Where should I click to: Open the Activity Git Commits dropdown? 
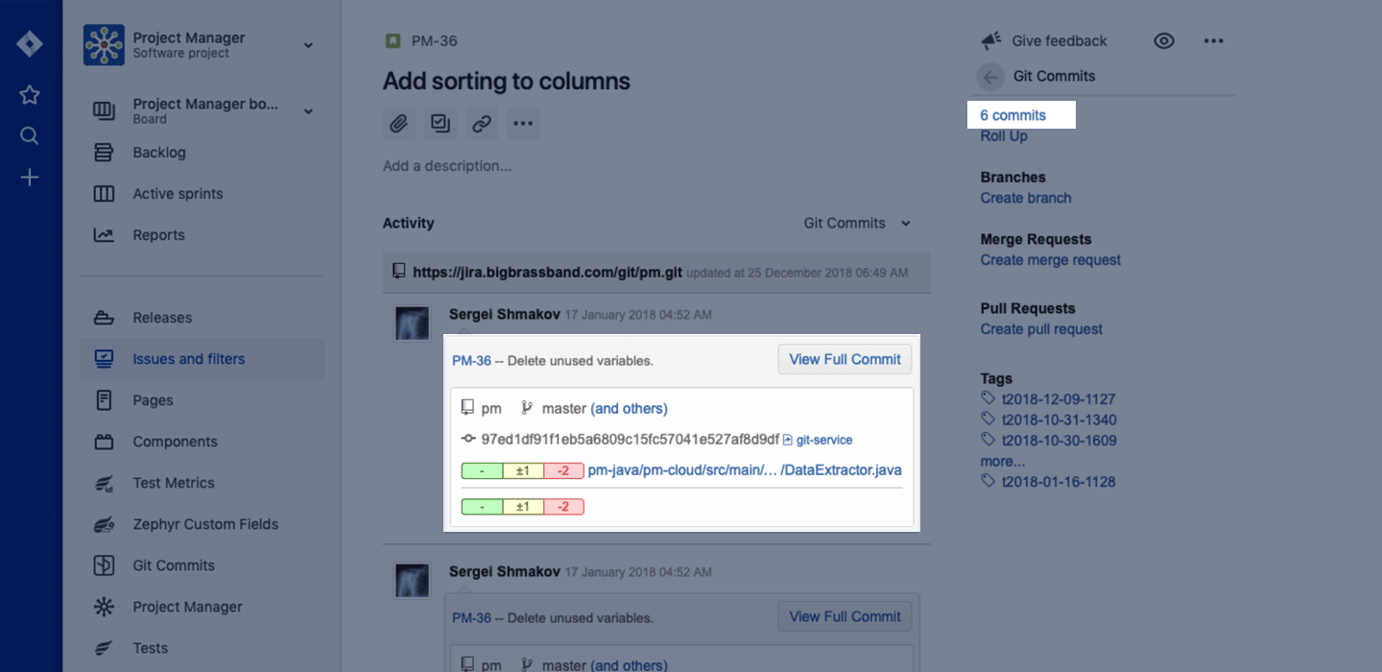[x=857, y=223]
